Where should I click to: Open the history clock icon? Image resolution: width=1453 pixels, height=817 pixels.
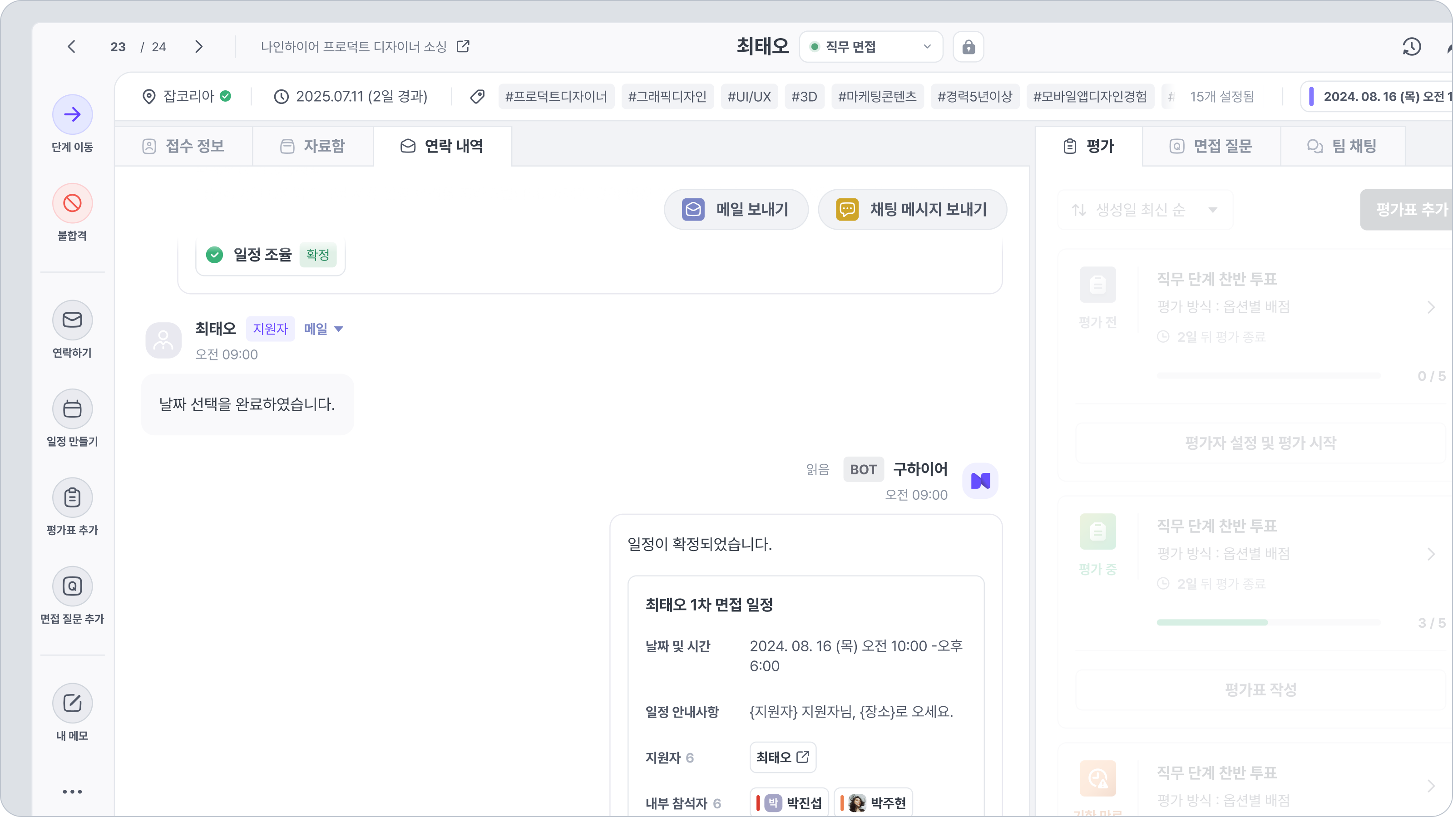1411,47
